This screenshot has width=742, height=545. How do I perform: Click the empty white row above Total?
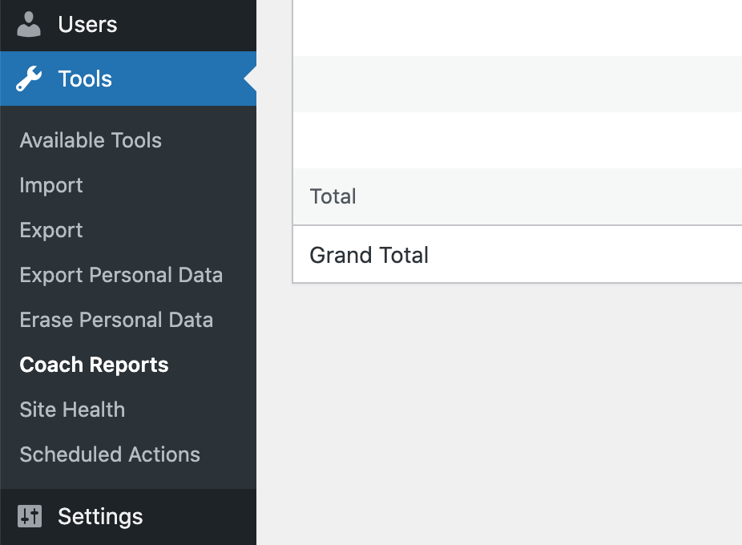coord(517,140)
